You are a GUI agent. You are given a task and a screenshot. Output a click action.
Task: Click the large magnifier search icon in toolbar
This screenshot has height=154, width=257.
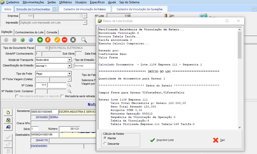pos(84,40)
